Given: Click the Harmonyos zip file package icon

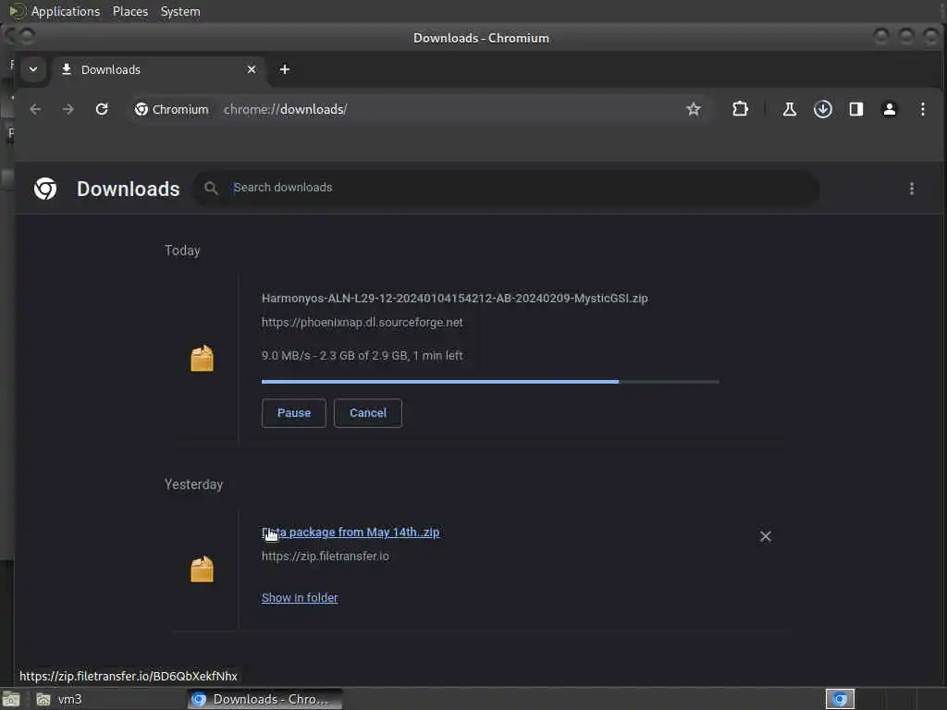Looking at the screenshot, I should [203, 358].
